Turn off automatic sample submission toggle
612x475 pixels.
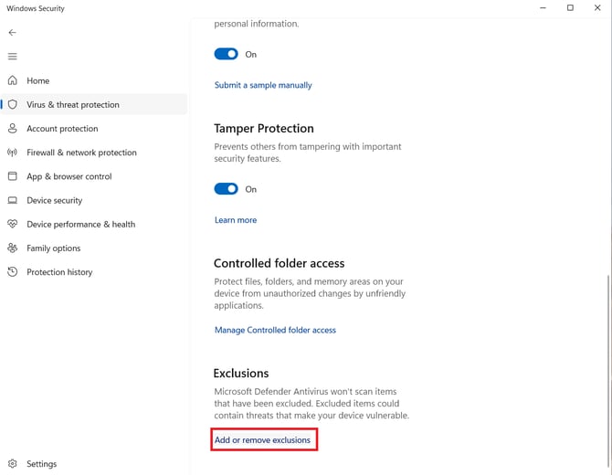226,54
